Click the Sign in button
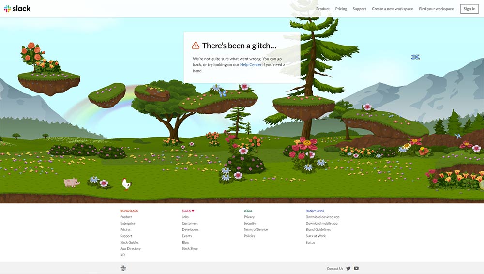484x274 pixels. point(469,9)
